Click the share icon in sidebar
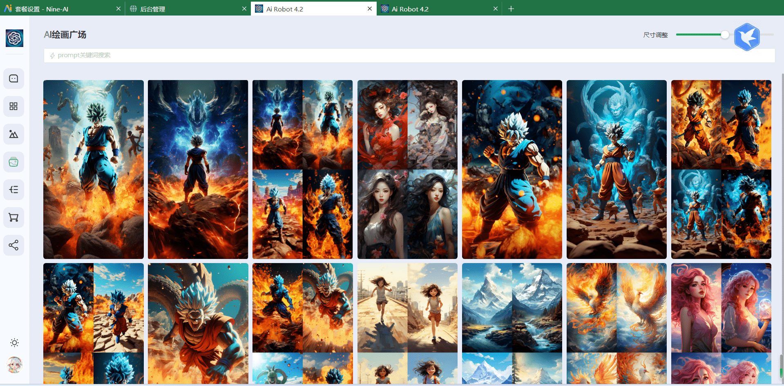This screenshot has width=784, height=386. pyautogui.click(x=13, y=245)
